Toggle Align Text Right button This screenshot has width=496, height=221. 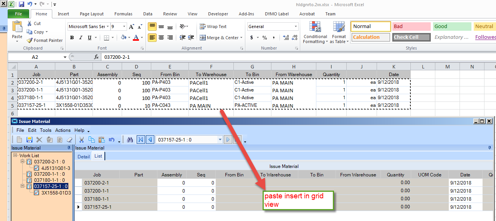170,38
